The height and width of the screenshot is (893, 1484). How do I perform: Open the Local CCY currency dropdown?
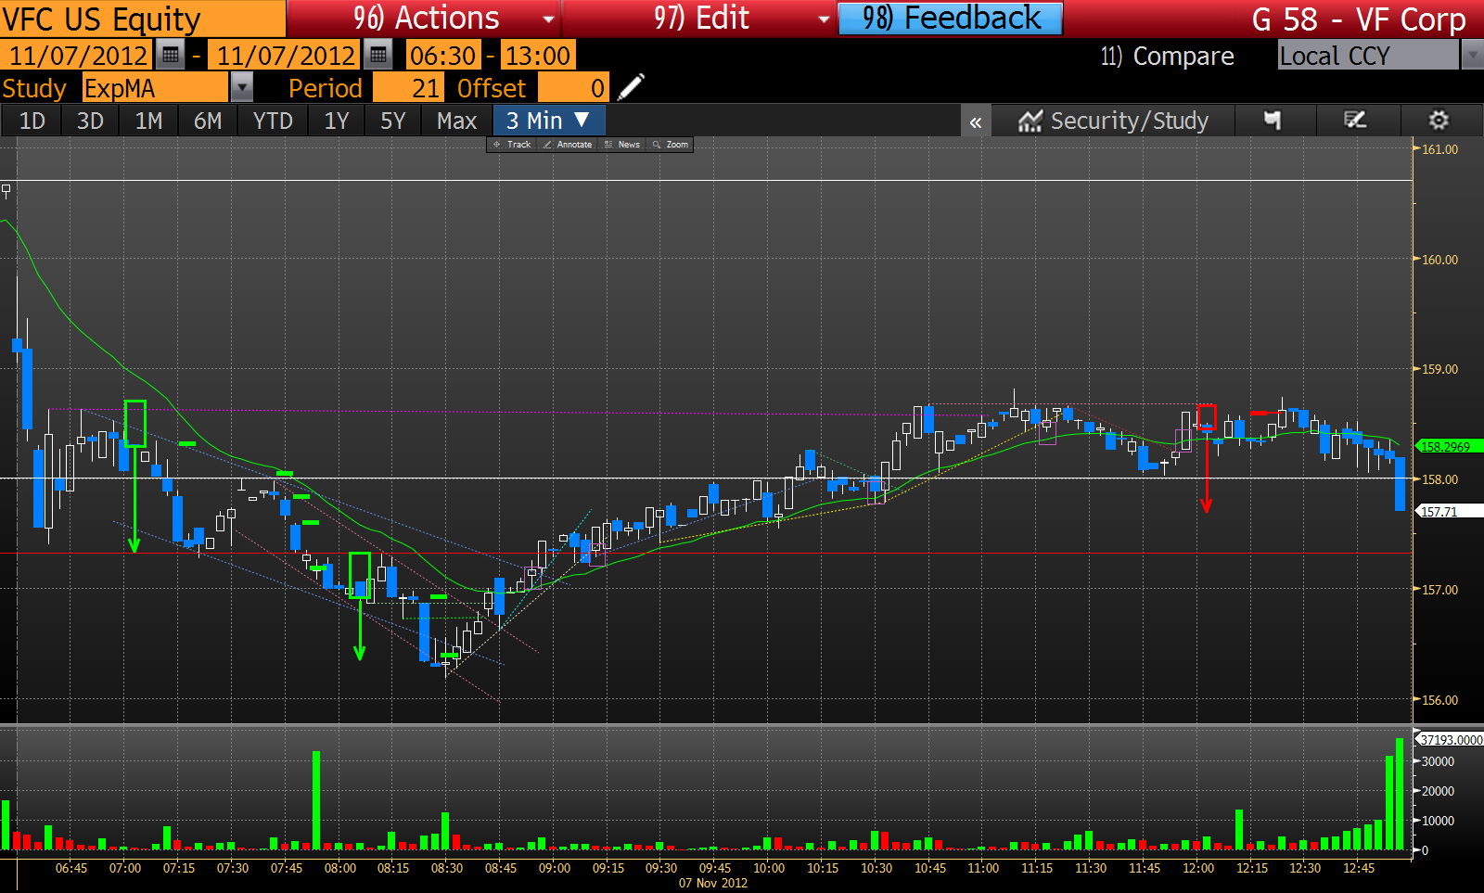click(x=1369, y=56)
